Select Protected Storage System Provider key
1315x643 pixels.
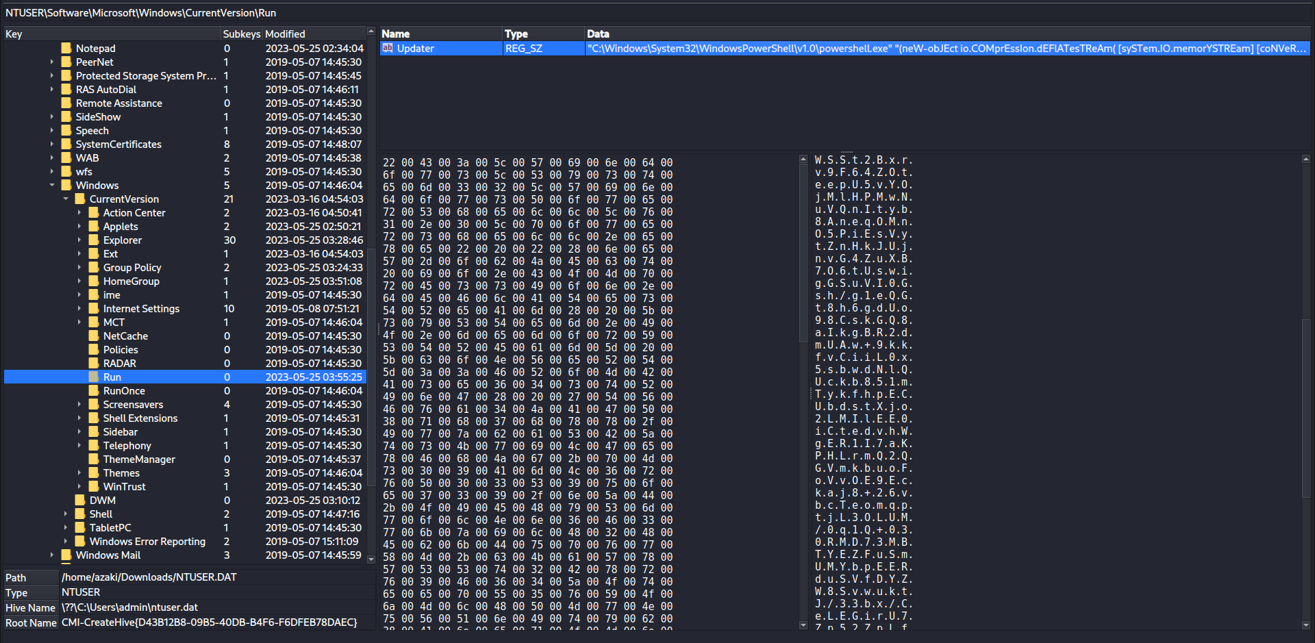point(146,75)
